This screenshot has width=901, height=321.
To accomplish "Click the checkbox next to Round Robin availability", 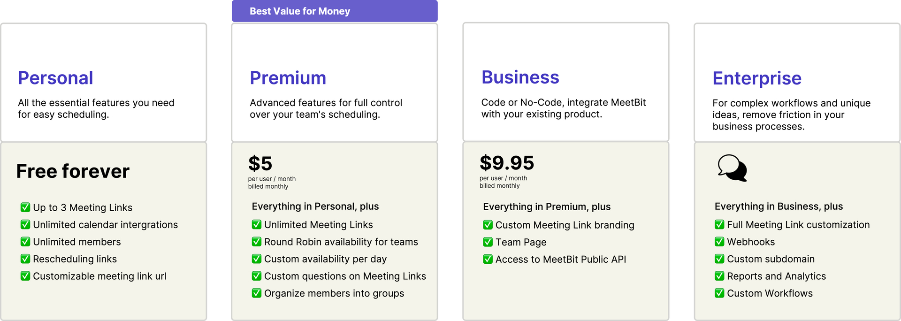I will click(x=257, y=242).
